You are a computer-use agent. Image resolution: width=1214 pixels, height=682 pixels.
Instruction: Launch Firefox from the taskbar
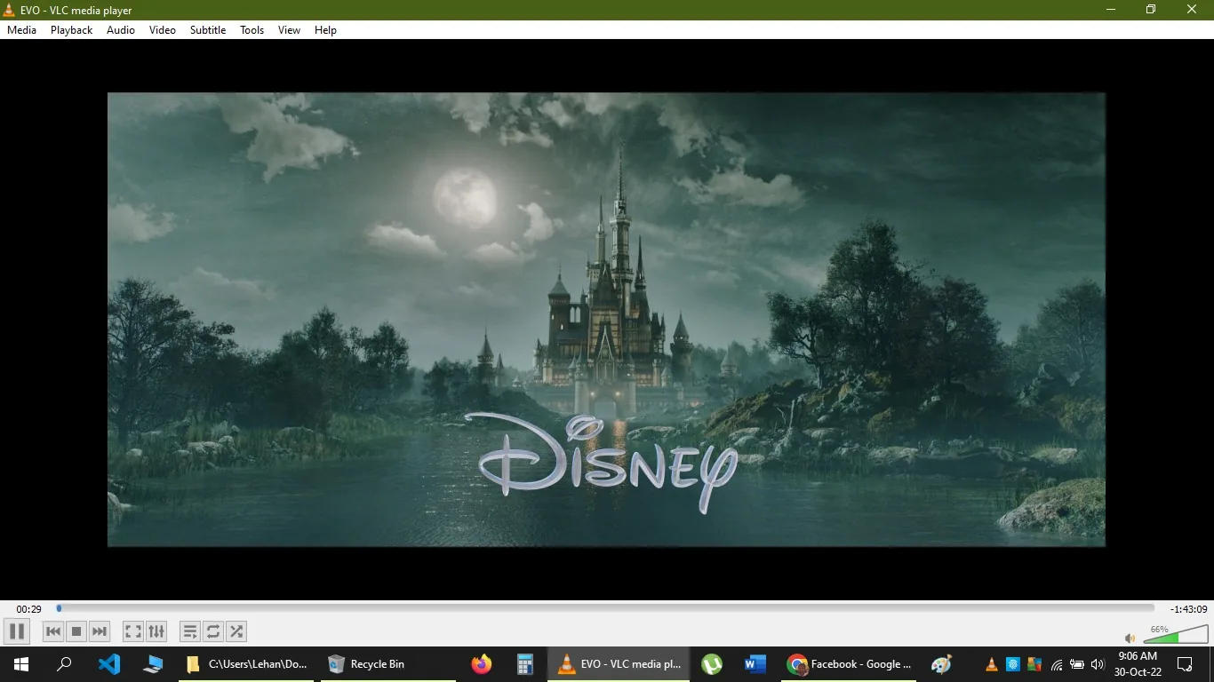[481, 663]
